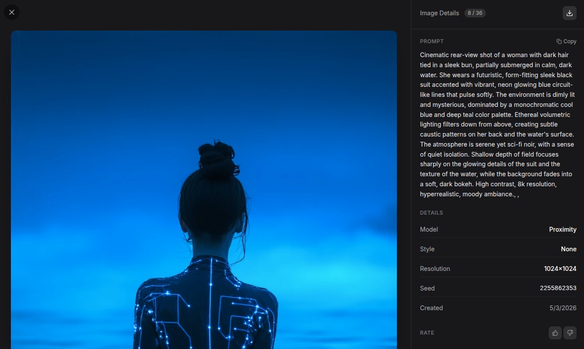Click the "Seed" field label
Screen dimensions: 584x349
coord(427,288)
